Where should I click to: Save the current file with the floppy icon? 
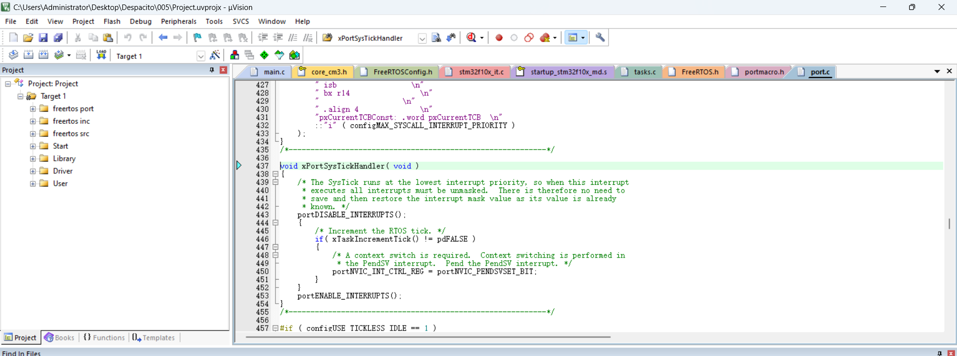tap(43, 37)
